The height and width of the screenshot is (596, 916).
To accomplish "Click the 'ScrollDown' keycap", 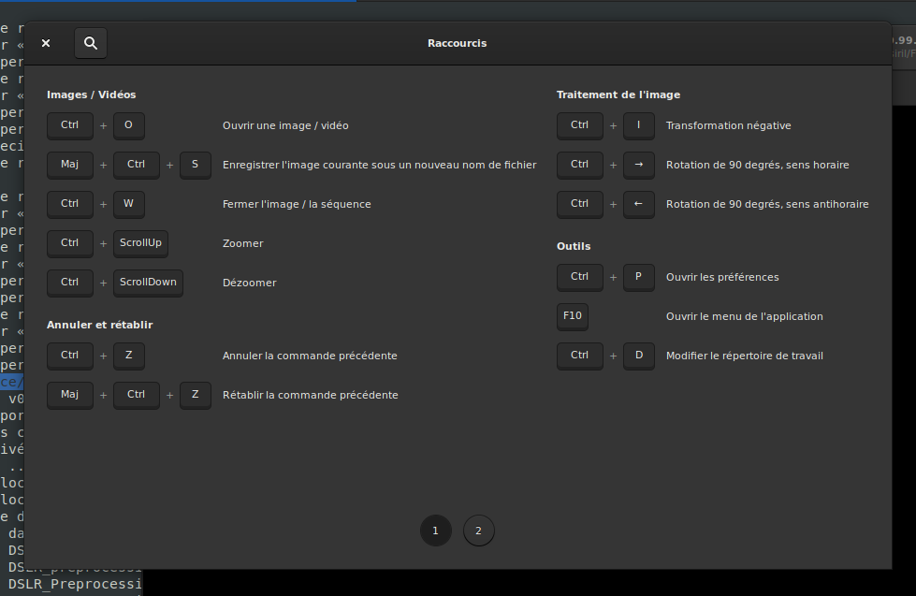I will 148,283.
